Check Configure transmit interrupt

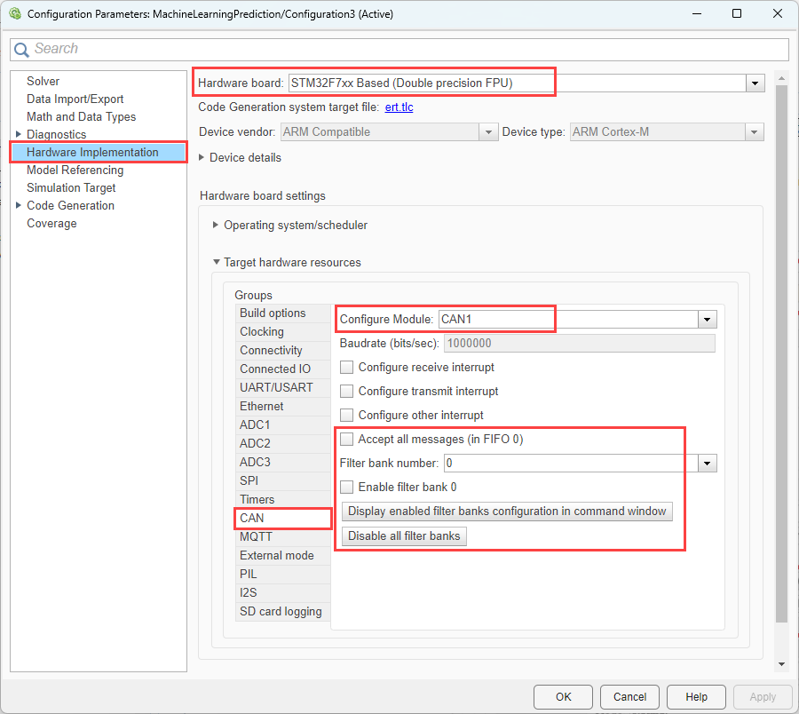pyautogui.click(x=346, y=391)
